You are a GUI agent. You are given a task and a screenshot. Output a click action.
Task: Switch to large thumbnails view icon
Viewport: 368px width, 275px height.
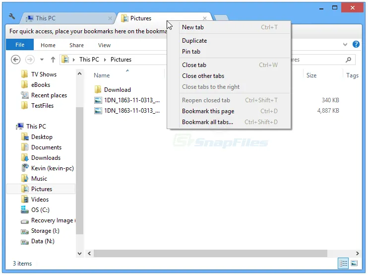pos(354,263)
